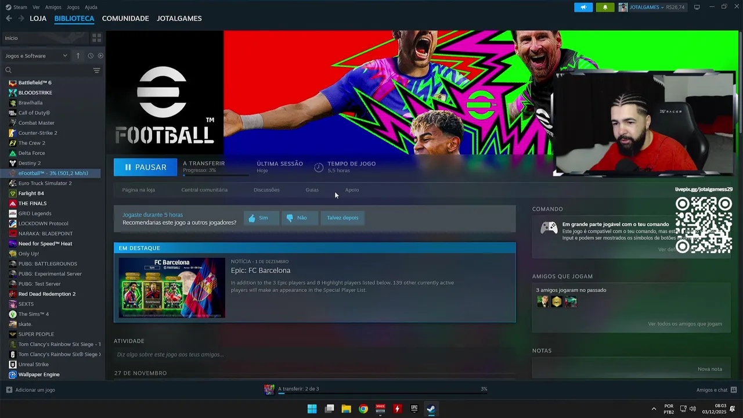Open the Jogos menu

(73, 7)
